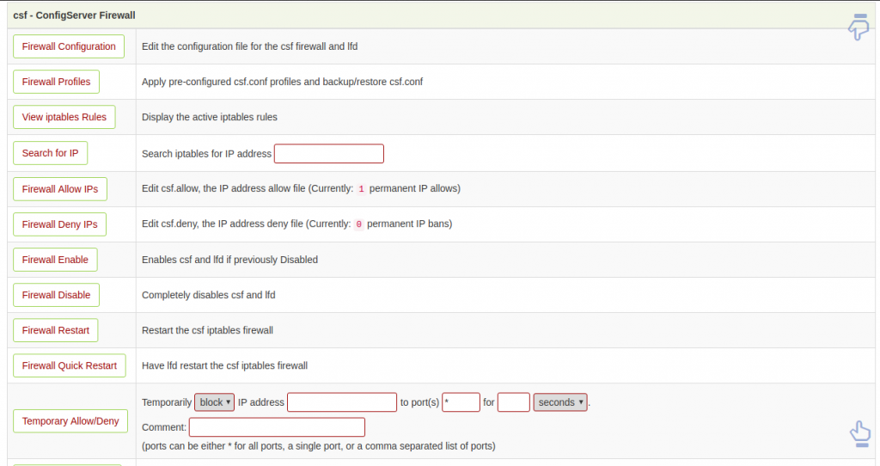This screenshot has height=466, width=880.
Task: Click the to port(s) input field
Action: click(461, 402)
